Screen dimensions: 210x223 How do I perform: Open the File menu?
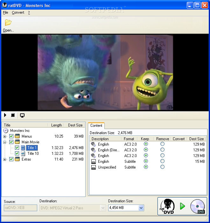pyautogui.click(x=5, y=12)
